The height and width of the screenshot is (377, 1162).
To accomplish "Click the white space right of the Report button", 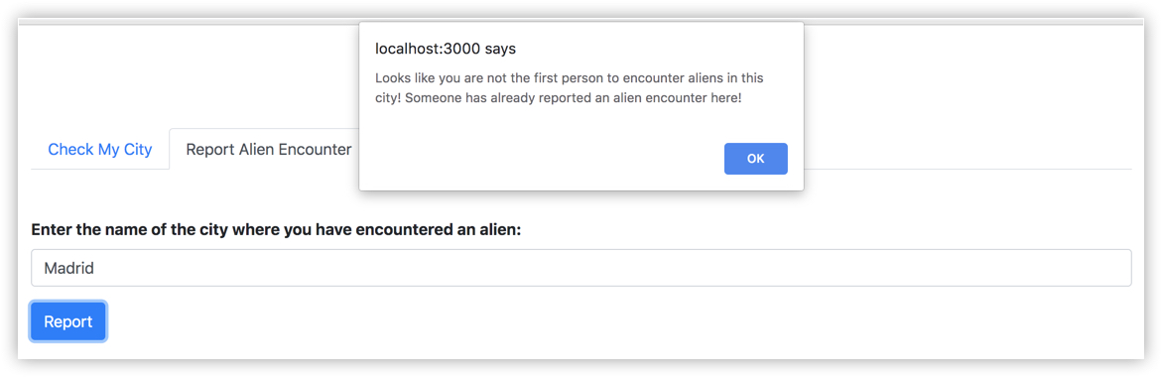I will [x=592, y=321].
